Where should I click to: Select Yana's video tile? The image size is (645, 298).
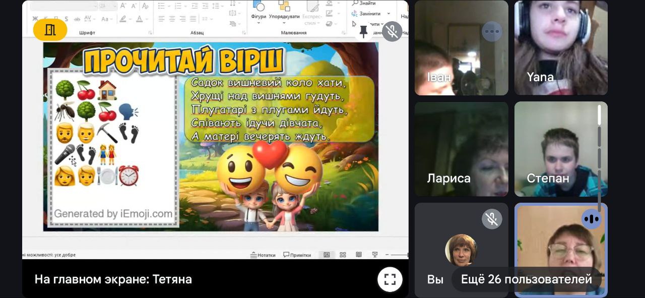tap(560, 48)
